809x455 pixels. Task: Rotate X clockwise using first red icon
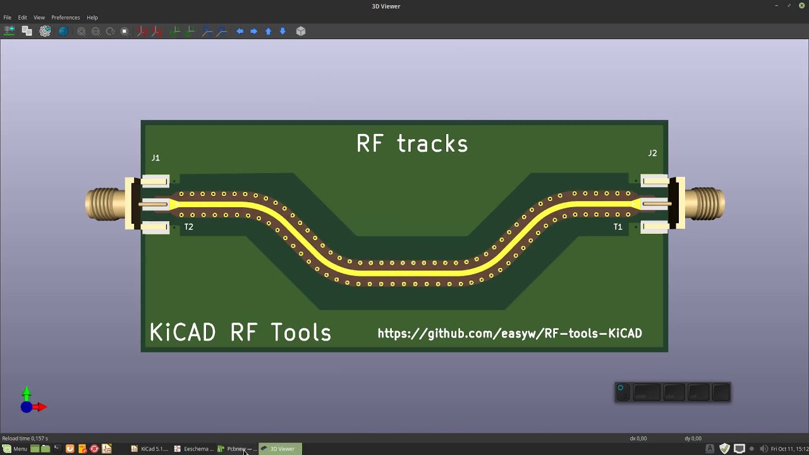point(142,31)
